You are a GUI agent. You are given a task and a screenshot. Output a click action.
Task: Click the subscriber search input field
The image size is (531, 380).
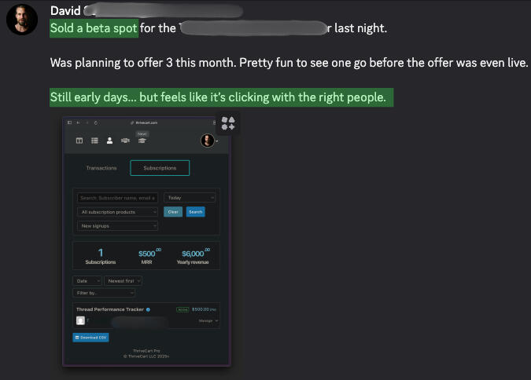point(118,198)
